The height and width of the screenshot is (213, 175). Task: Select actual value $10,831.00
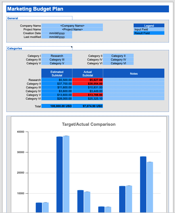pos(88,87)
